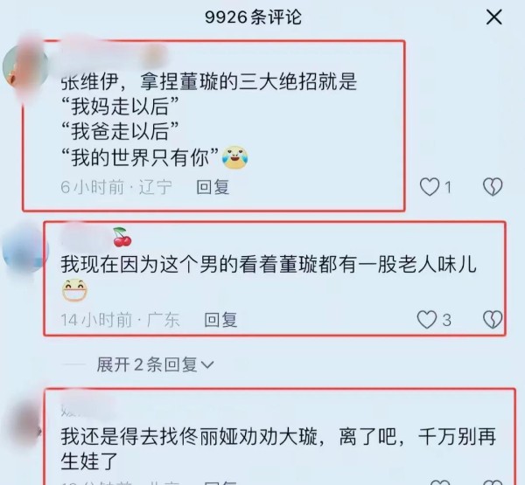Image resolution: width=525 pixels, height=485 pixels.
Task: Tap broken heart on Guangdong comment
Action: pos(493,320)
